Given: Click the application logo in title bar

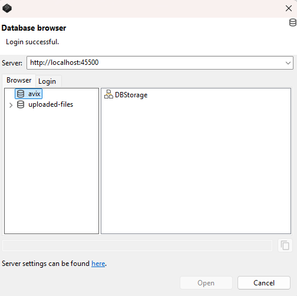Looking at the screenshot, I should (x=7, y=8).
